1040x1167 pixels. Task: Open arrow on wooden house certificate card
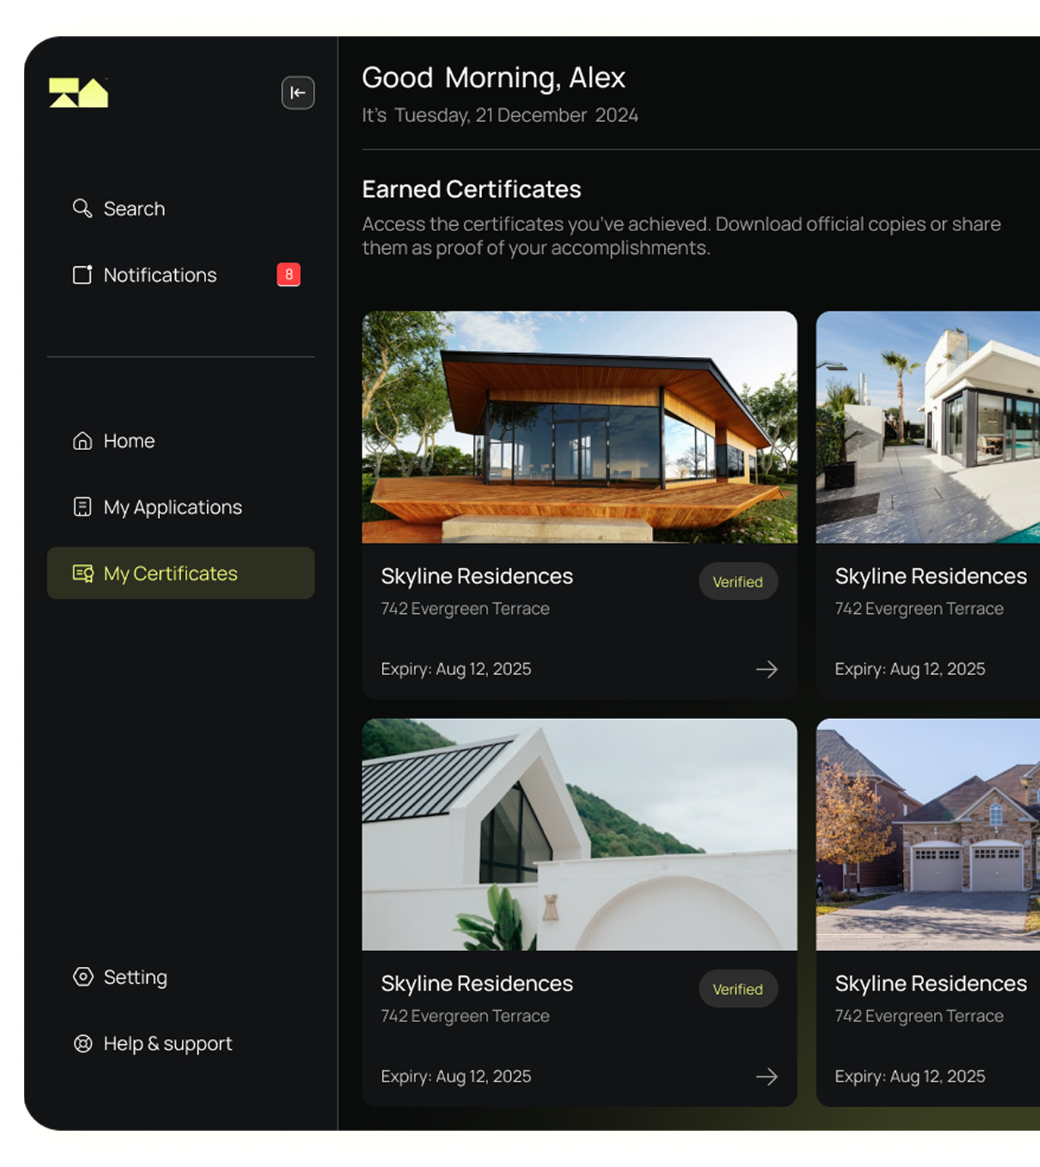coord(766,669)
